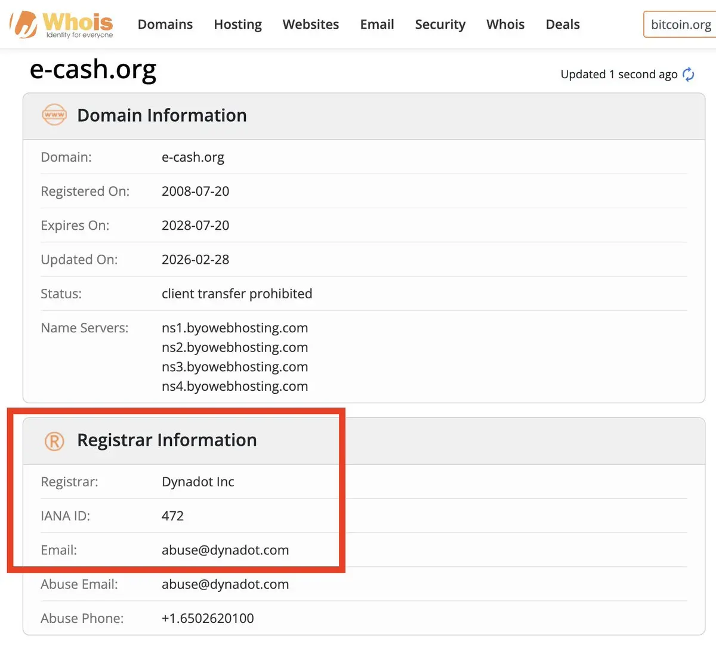This screenshot has width=716, height=645.
Task: Click the e-cash.org page heading
Action: coord(93,69)
